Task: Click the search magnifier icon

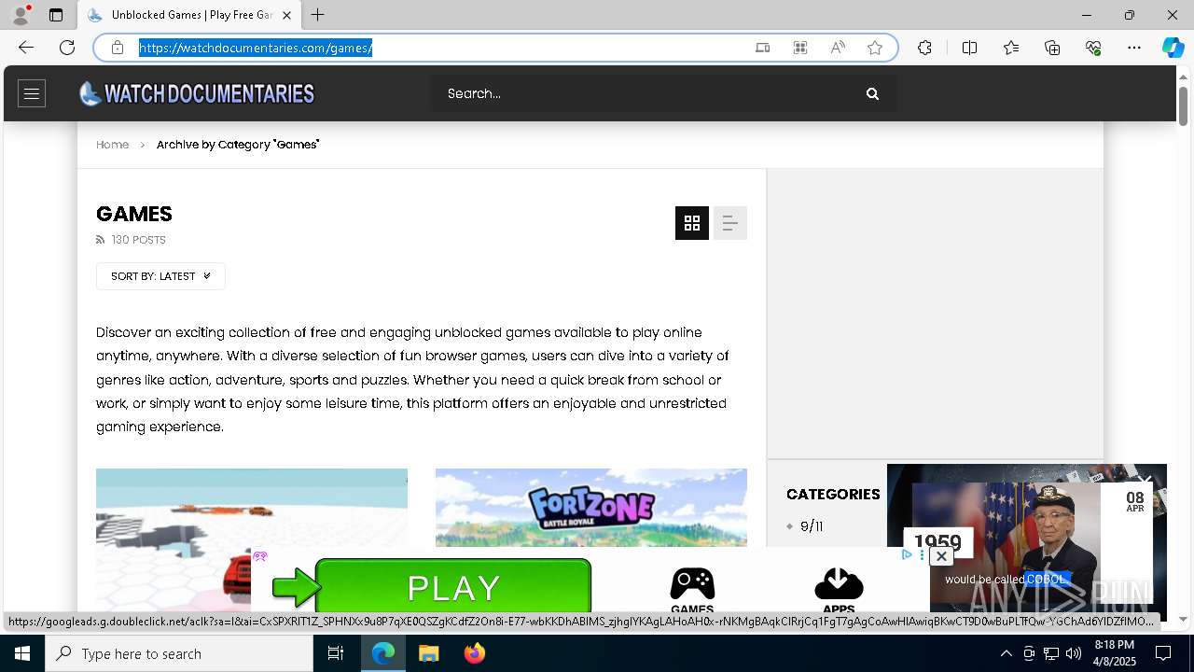Action: (872, 93)
